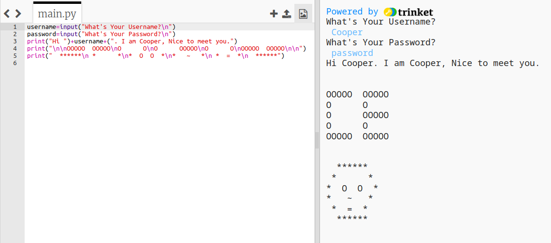Click the empty editor area below the code
551x243 pixels.
pyautogui.click(x=169, y=145)
